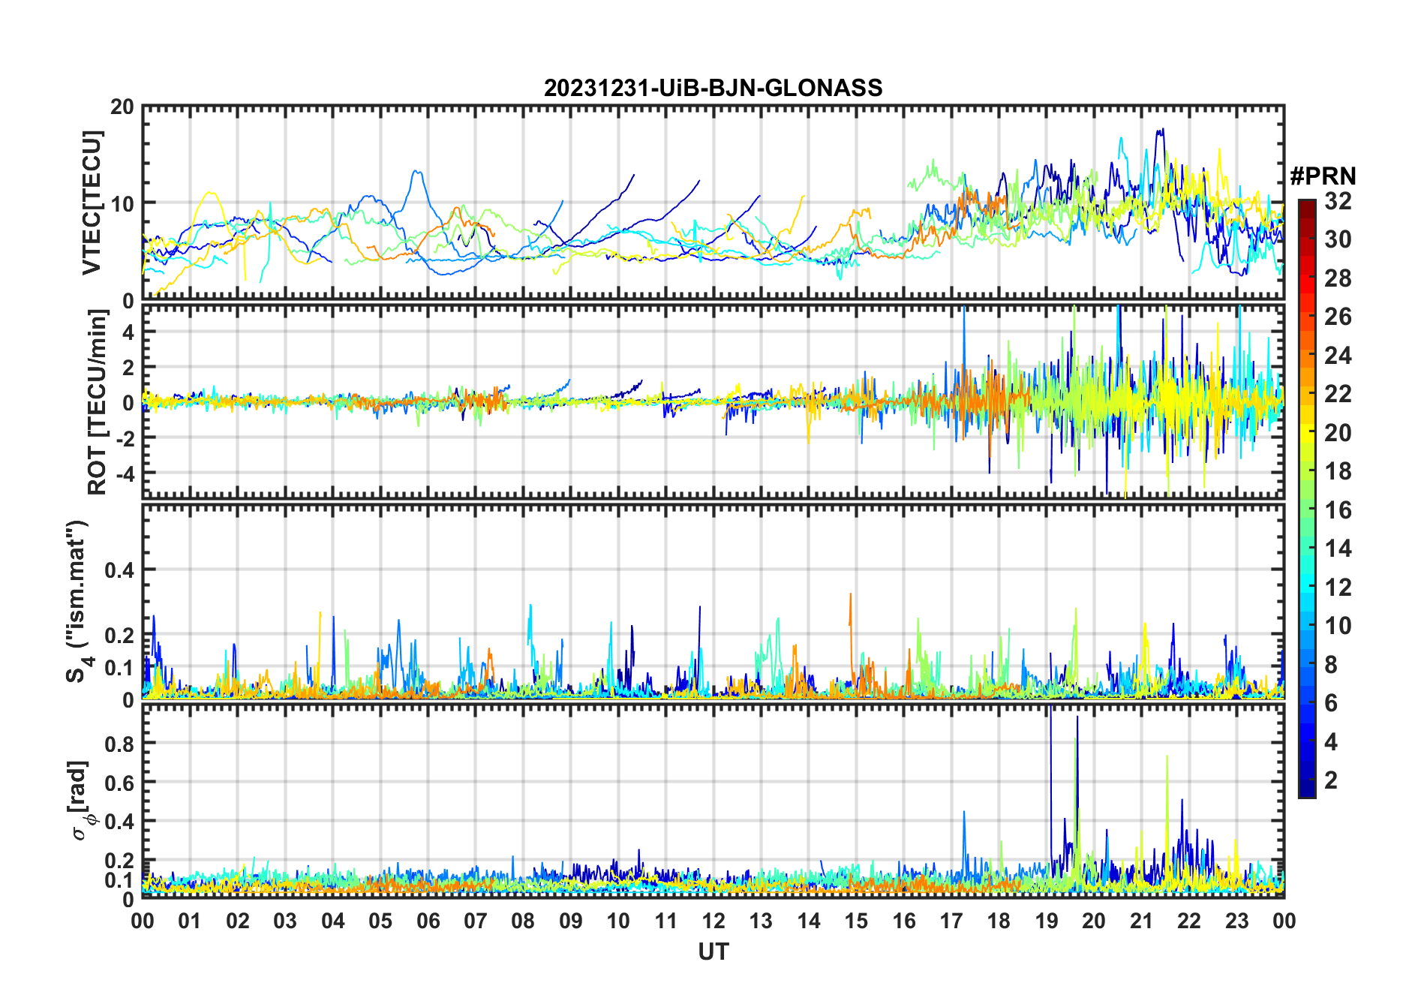This screenshot has height=998, width=1427.
Task: Click the VTEC[TECU] y-axis label
Action: click(x=92, y=203)
